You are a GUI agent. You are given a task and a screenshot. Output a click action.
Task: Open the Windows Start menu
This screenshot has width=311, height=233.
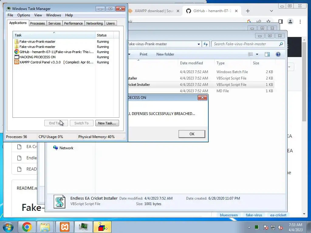[x=8, y=227]
